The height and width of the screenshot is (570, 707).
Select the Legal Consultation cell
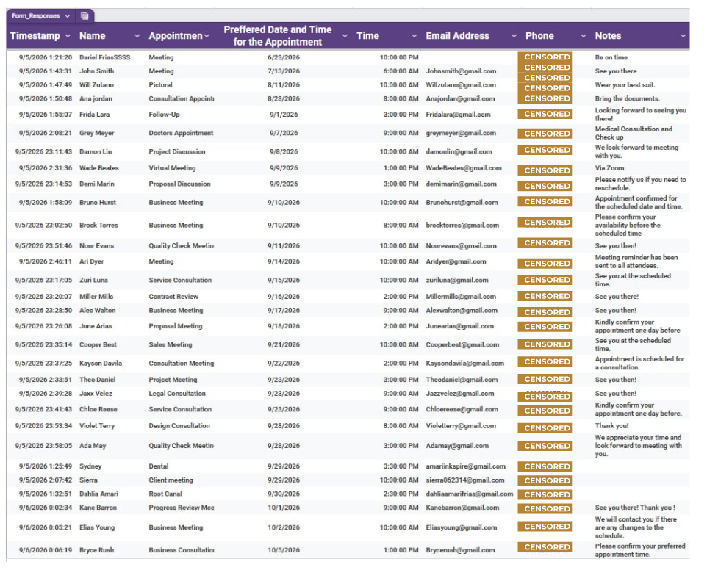click(177, 394)
